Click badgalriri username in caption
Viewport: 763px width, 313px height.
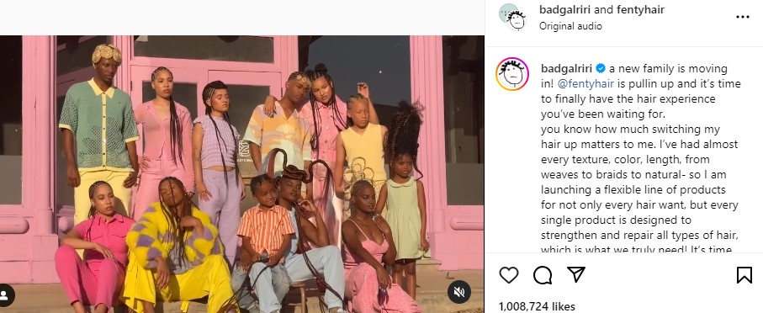566,69
